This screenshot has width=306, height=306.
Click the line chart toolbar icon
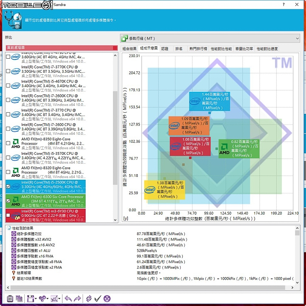pos(54,299)
